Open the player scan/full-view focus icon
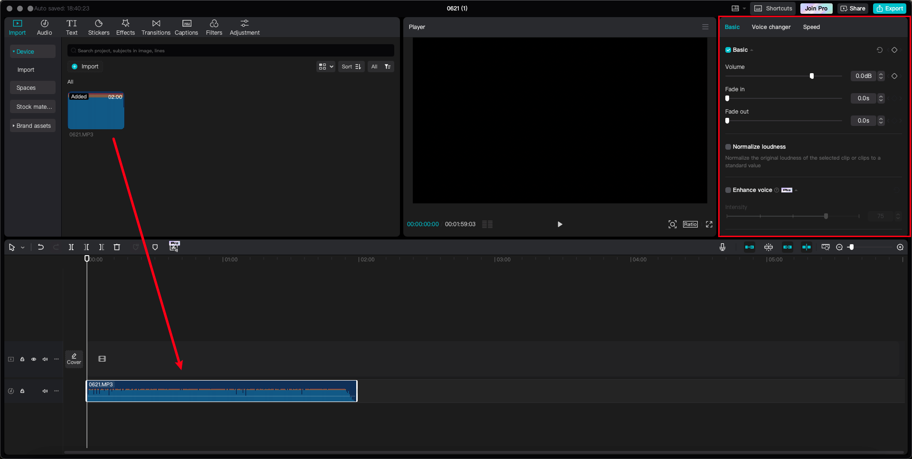 pyautogui.click(x=673, y=224)
